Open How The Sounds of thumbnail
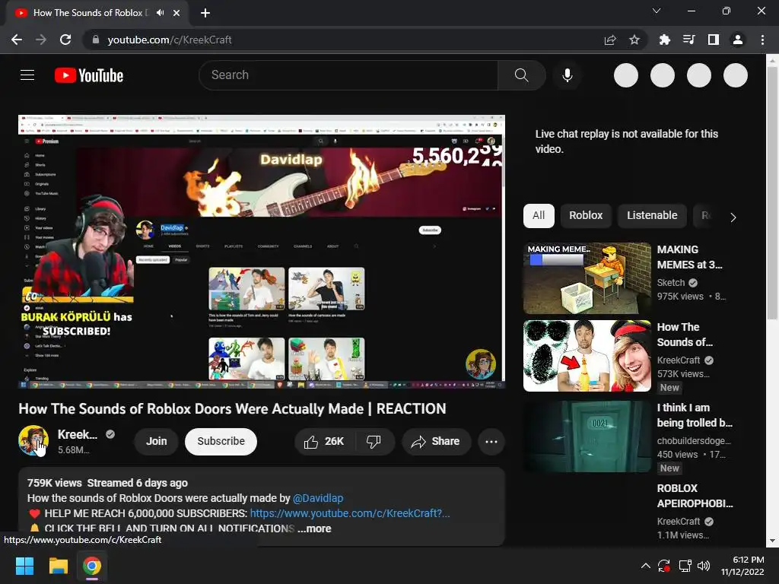 (x=587, y=356)
